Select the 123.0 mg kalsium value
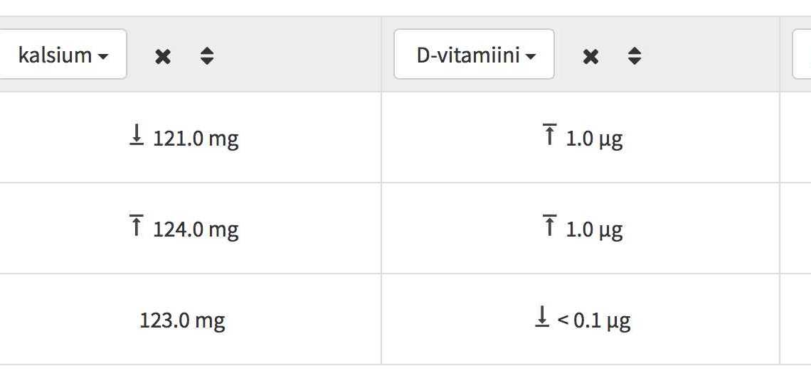Screen dimensions: 811x378 (x=183, y=320)
